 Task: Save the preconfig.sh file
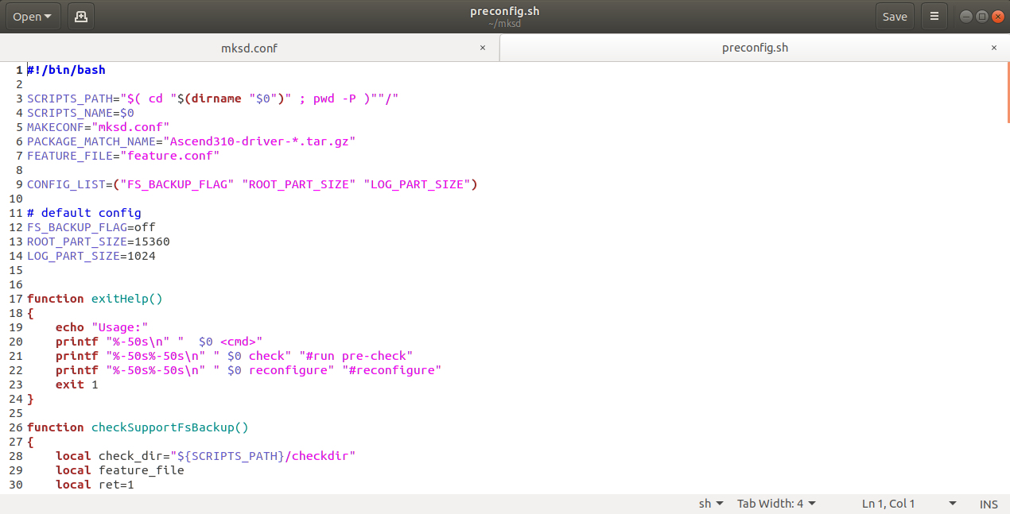pyautogui.click(x=895, y=16)
